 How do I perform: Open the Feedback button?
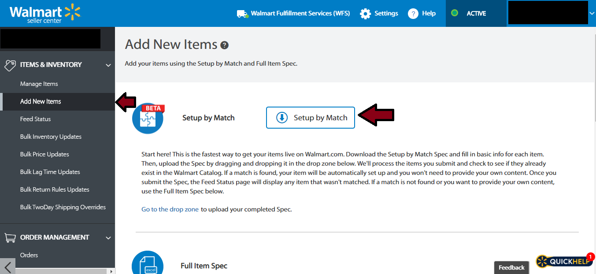tap(511, 267)
